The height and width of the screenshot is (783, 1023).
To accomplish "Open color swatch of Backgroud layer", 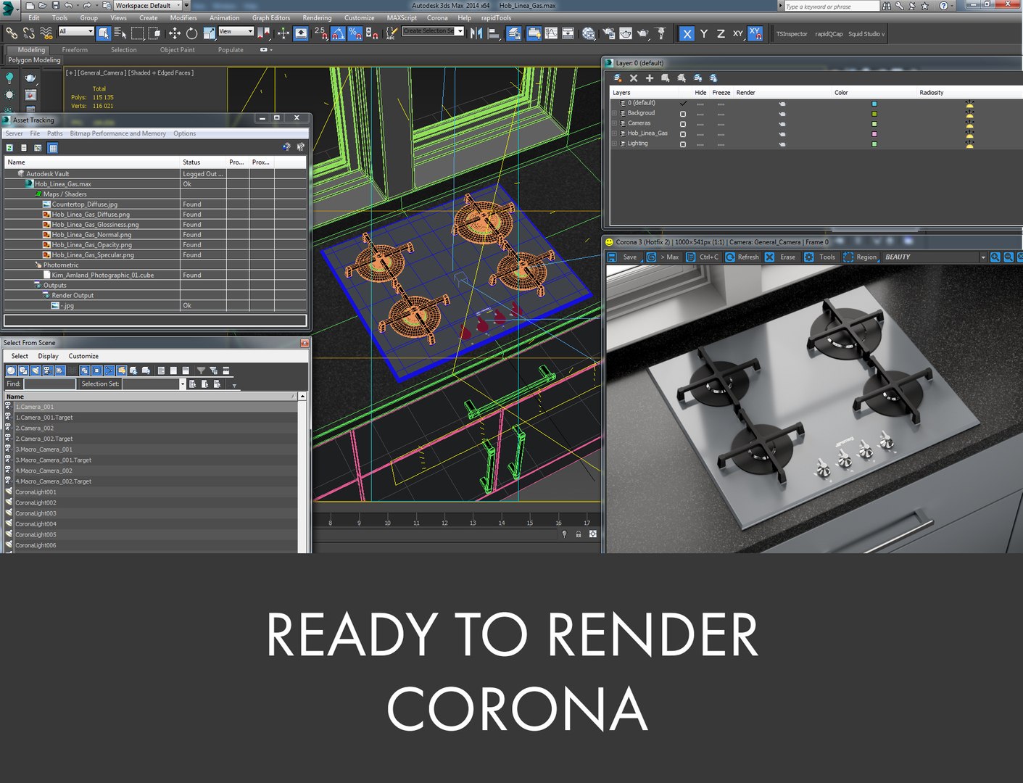I will (x=874, y=114).
